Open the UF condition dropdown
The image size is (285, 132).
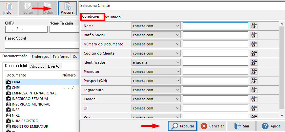click(x=156, y=108)
